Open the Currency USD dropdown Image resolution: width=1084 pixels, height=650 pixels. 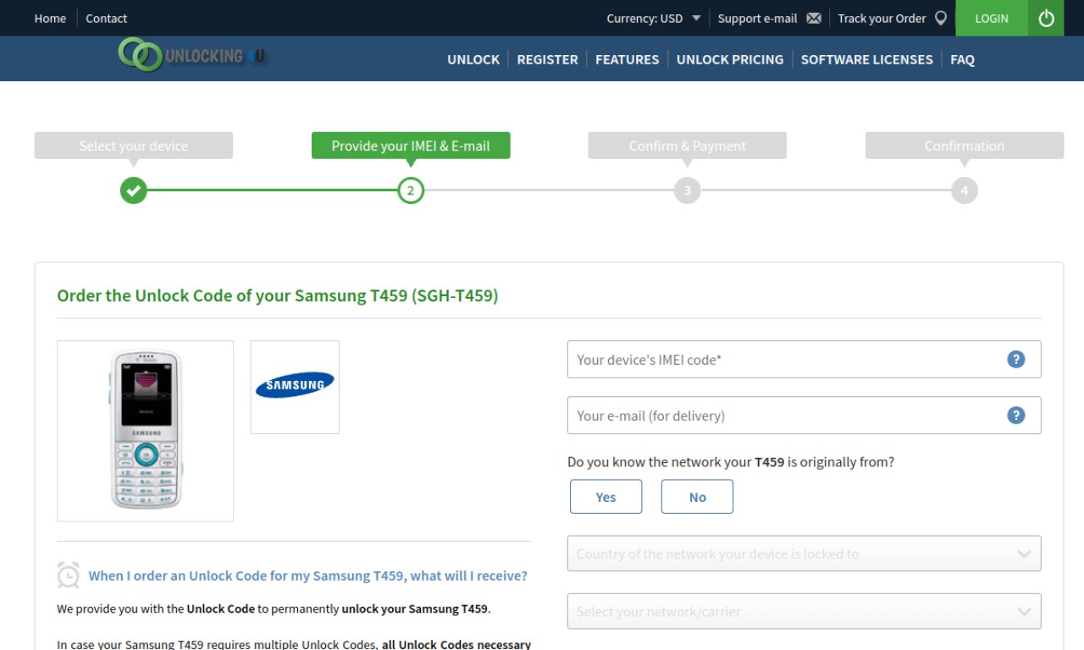click(654, 18)
